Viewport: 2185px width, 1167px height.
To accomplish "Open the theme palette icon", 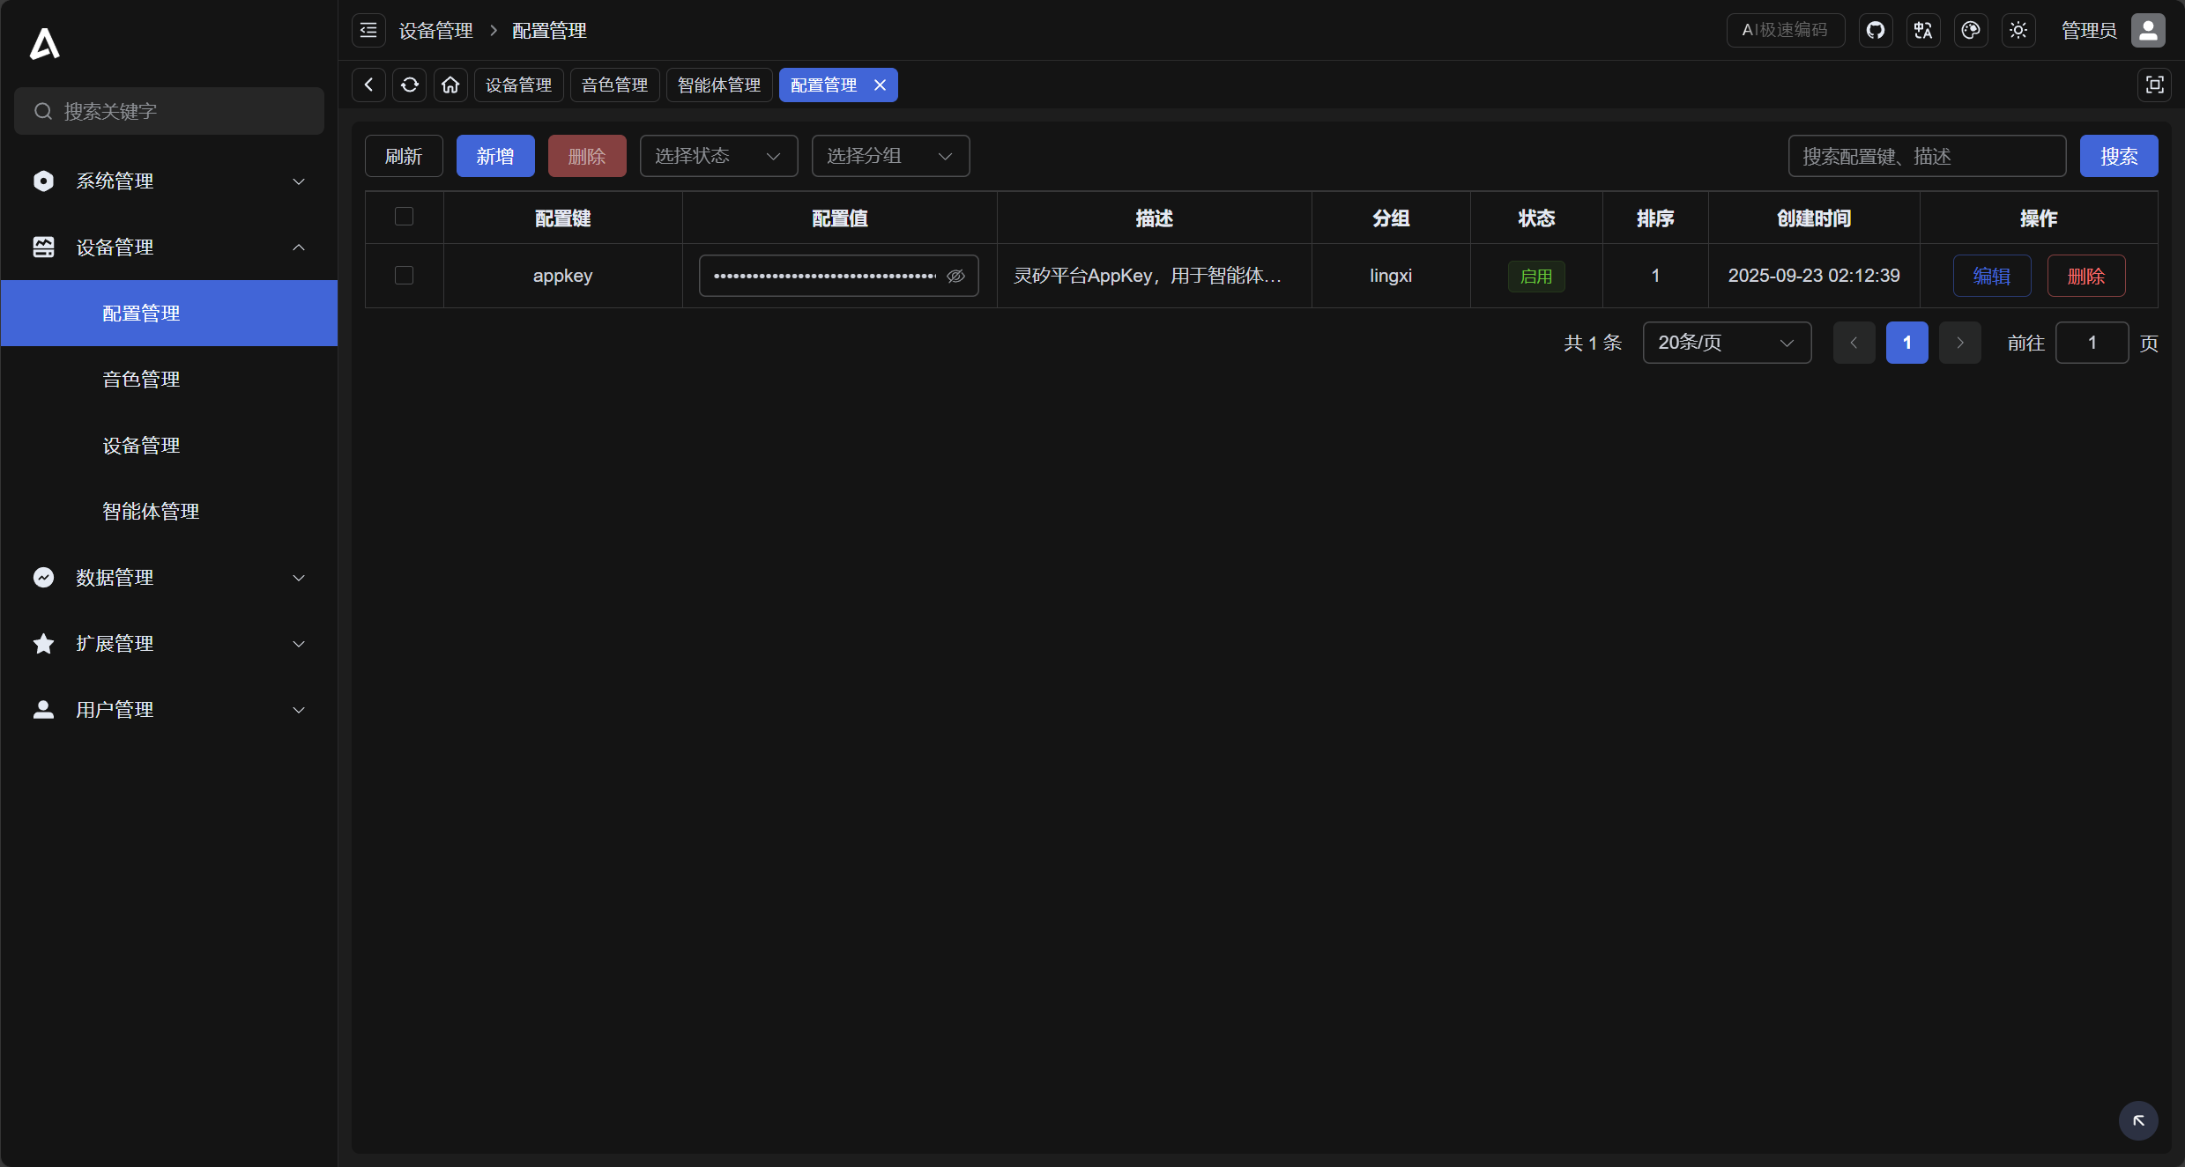I will 1971,31.
